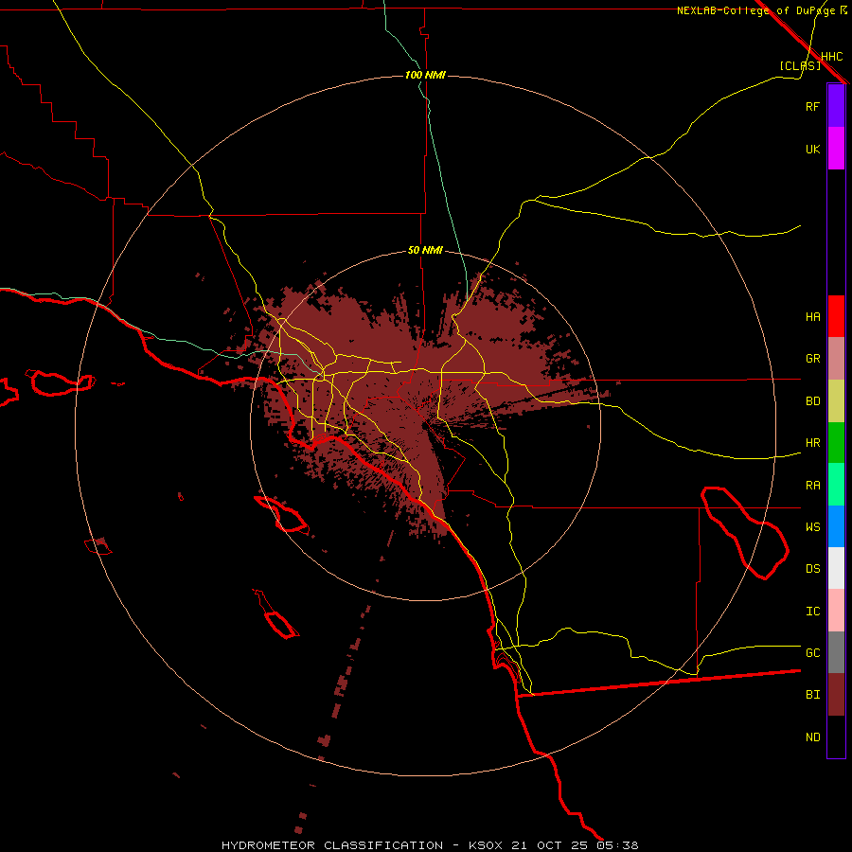Viewport: 852px width, 852px height.
Task: Click the RA legend label
Action: (813, 486)
